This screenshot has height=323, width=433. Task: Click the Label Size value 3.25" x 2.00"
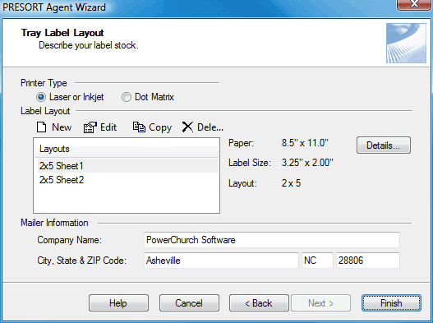[x=307, y=163]
